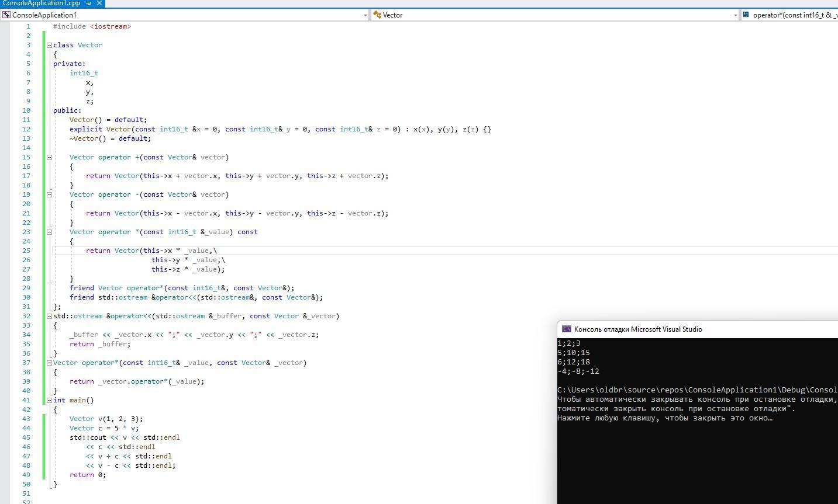Click friend std::ostream &operator<< declaration line
838x504 pixels.
pos(196,297)
